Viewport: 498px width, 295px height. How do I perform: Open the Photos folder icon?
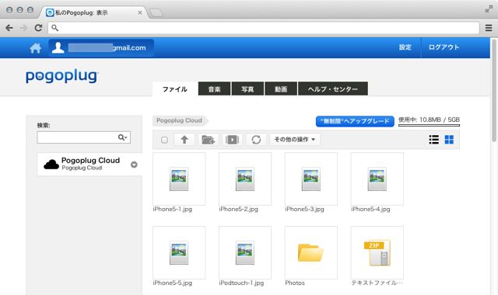tap(311, 252)
